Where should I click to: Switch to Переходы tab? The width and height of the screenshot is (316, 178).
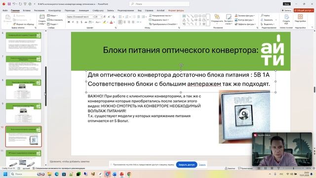click(70, 10)
